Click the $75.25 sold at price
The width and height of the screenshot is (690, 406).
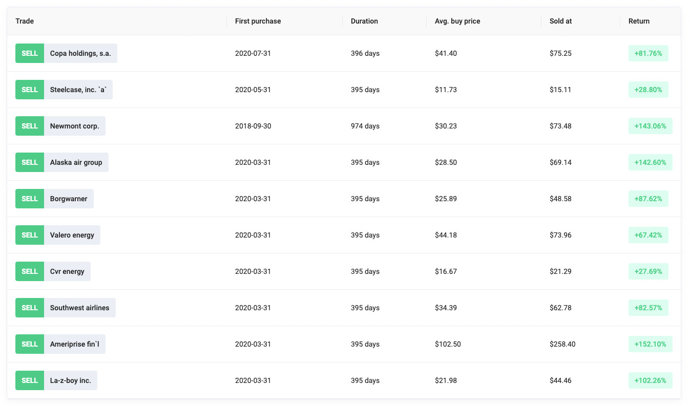pyautogui.click(x=560, y=53)
